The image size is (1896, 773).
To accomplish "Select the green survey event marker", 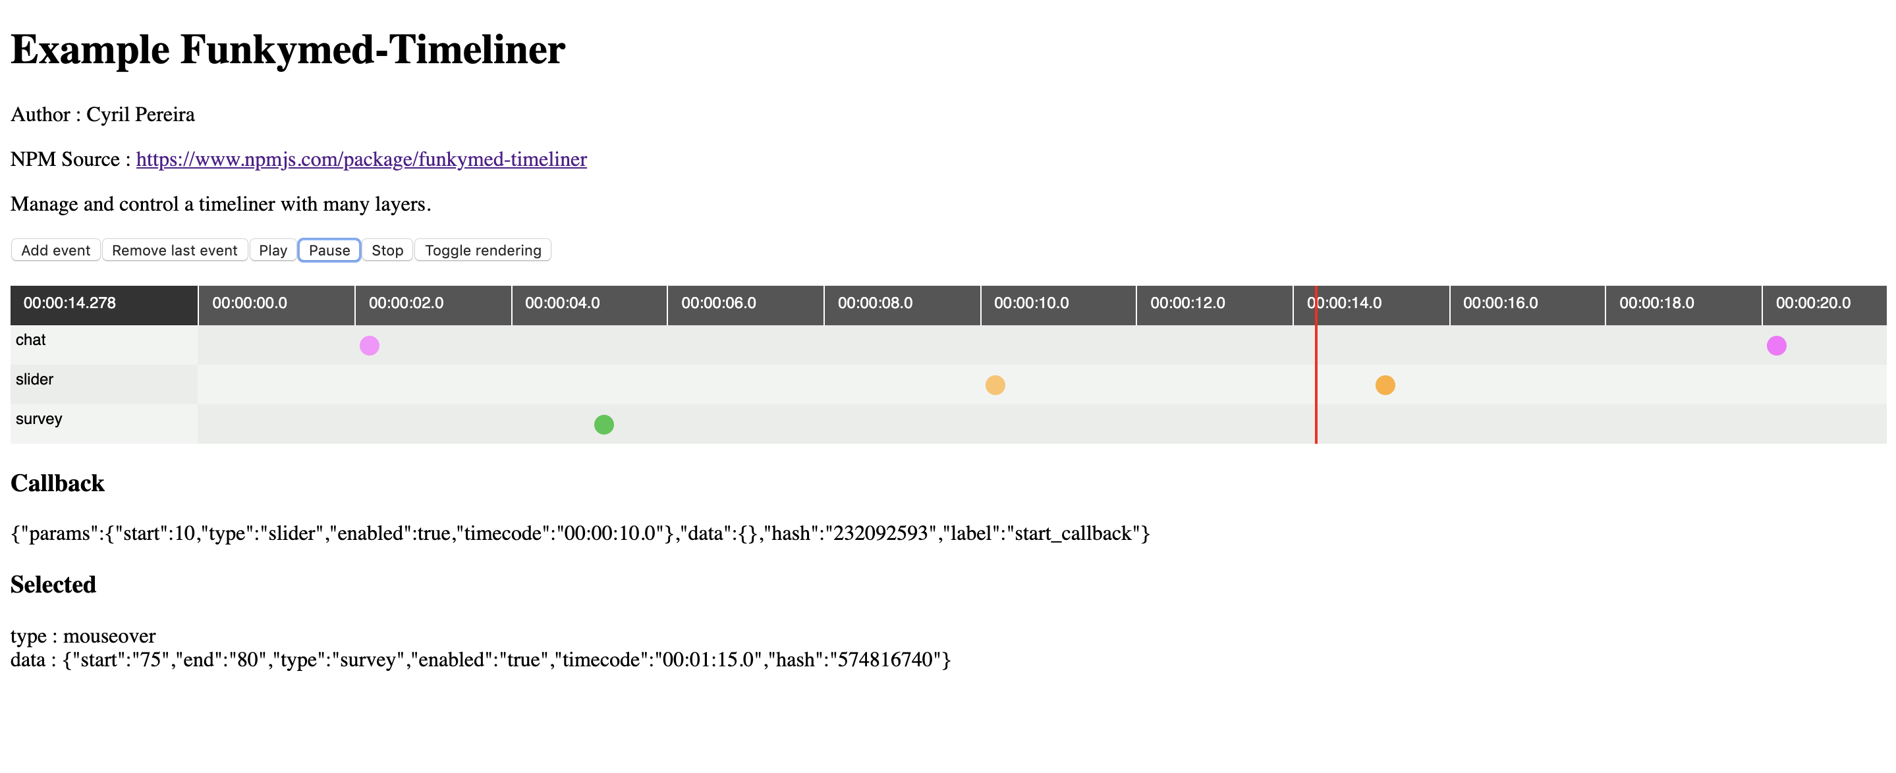I will [x=603, y=425].
